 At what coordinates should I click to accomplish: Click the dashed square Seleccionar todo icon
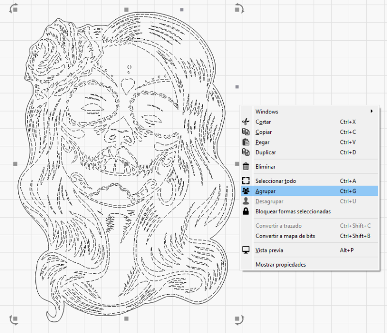(246, 181)
